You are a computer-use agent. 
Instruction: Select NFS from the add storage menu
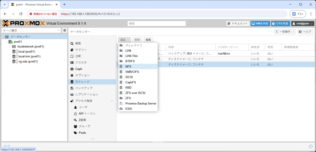[x=138, y=66]
